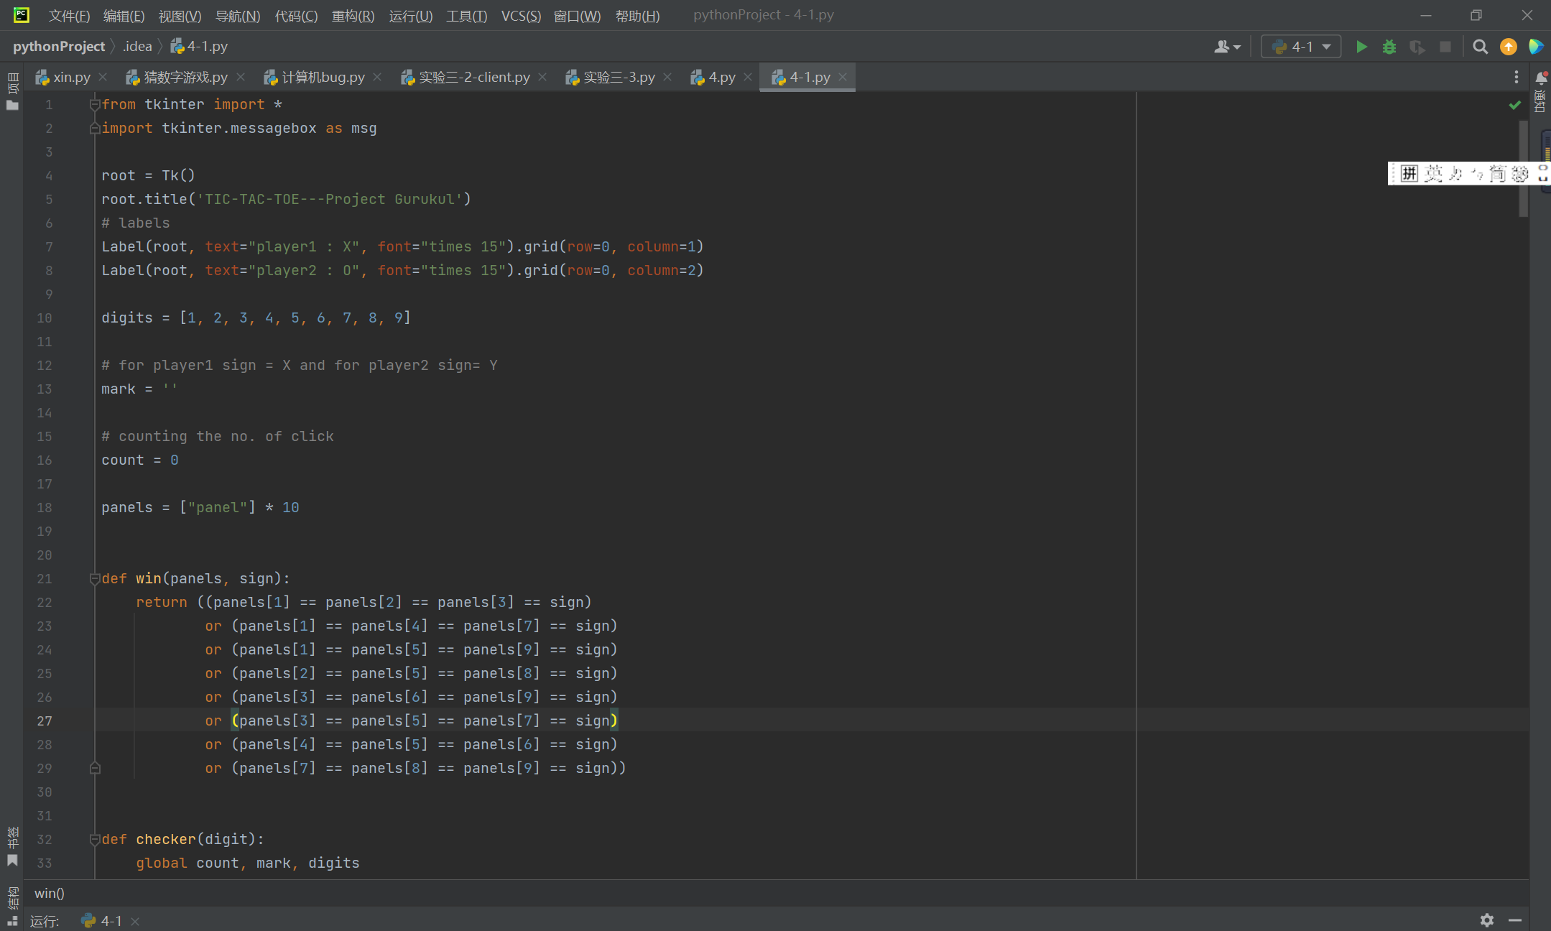Open the 导航(N) menu
The image size is (1551, 931).
point(238,16)
